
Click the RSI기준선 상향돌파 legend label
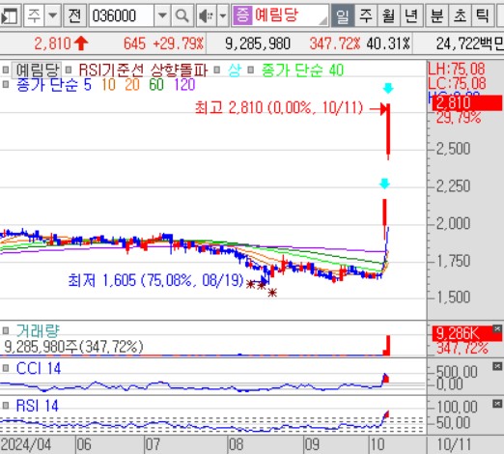tap(143, 70)
